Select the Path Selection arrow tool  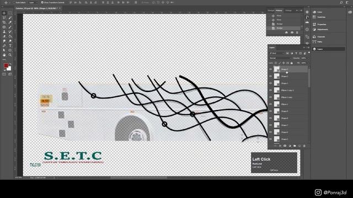coord(4,50)
